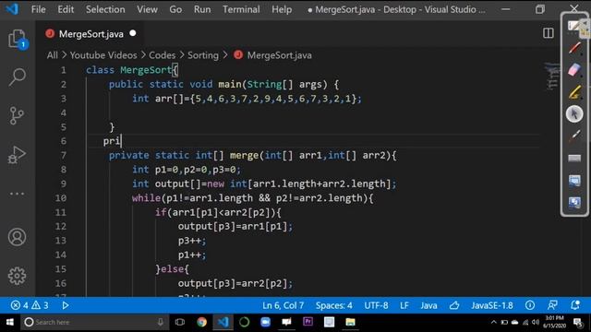Click the gray keyboard tool in annotation bar
The image size is (591, 332).
[574, 158]
